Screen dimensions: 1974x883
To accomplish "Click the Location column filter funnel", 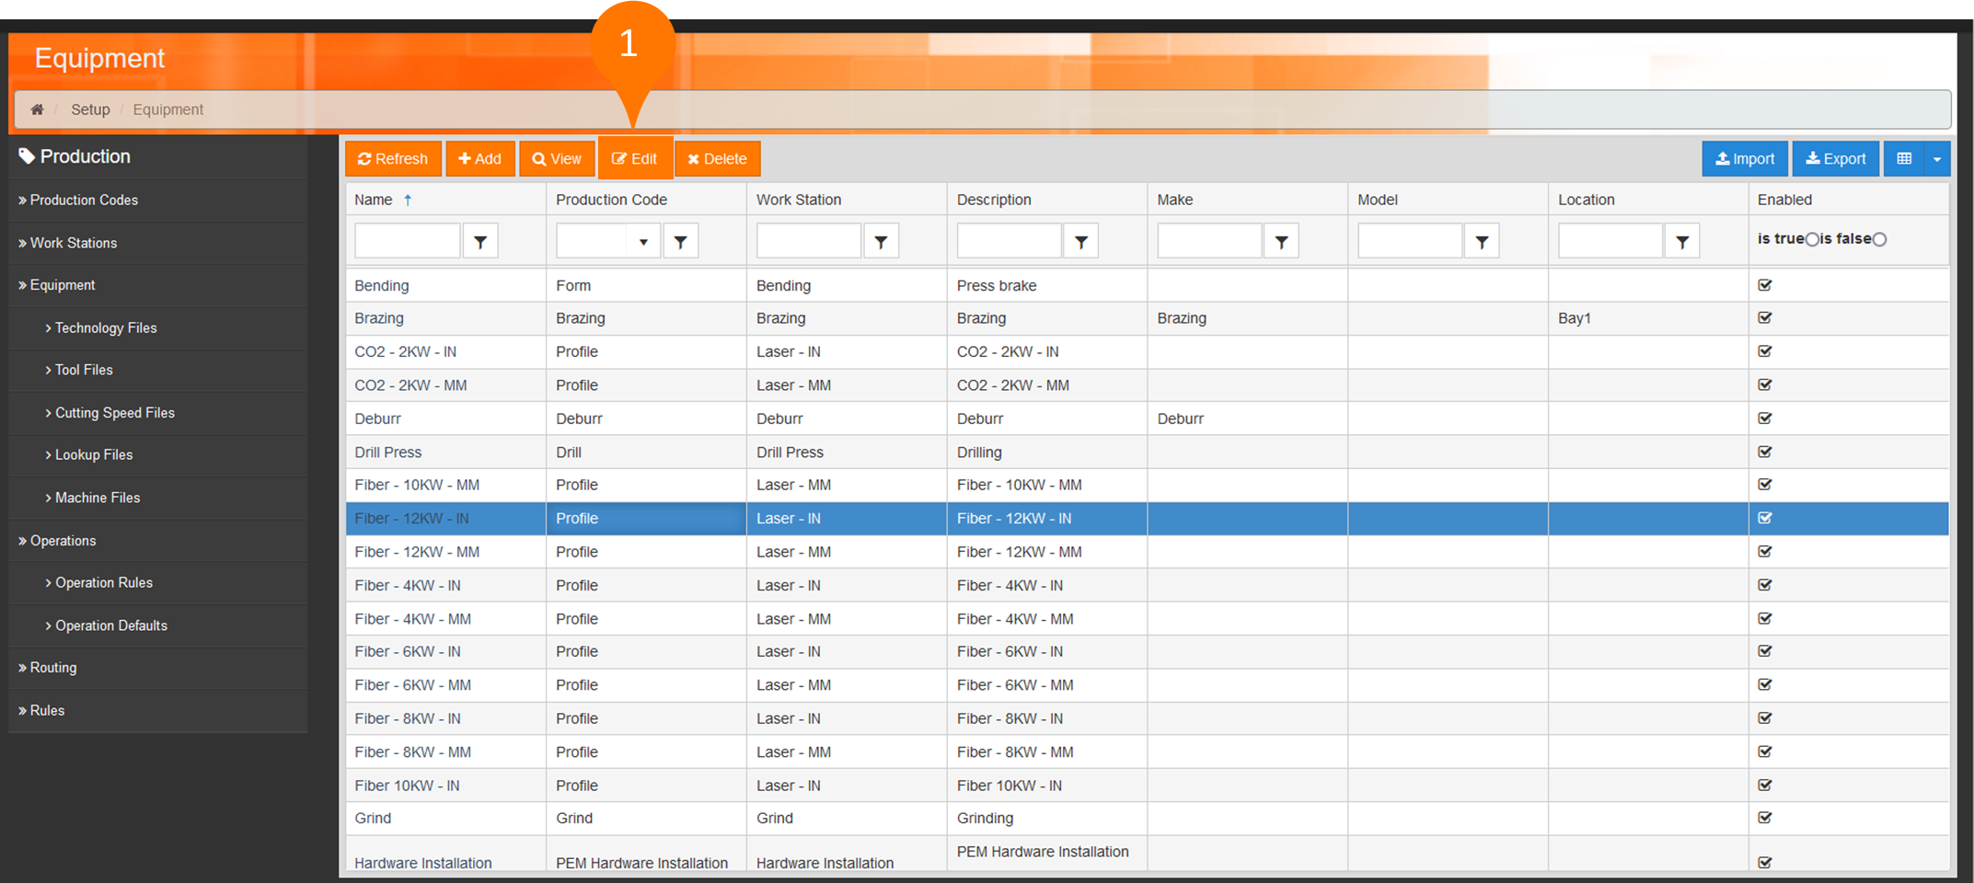I will click(1682, 242).
